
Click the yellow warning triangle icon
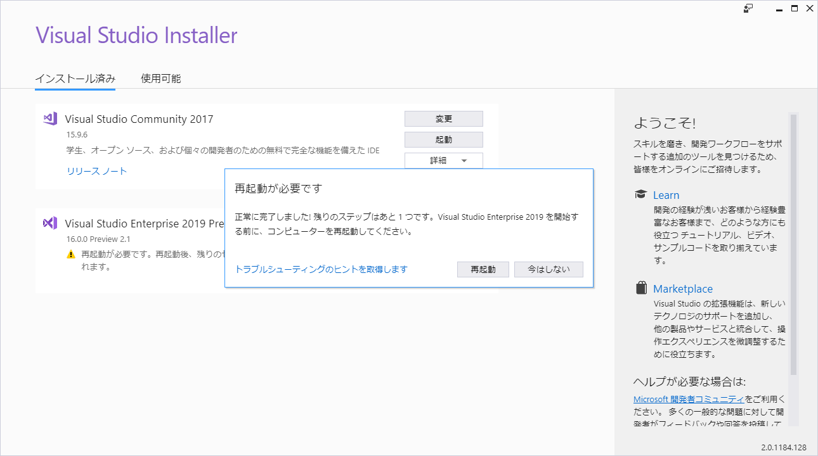point(71,253)
